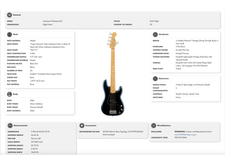This screenshot has width=225, height=165.
Task: Click the Tuning Machines label
Action: [161, 57]
